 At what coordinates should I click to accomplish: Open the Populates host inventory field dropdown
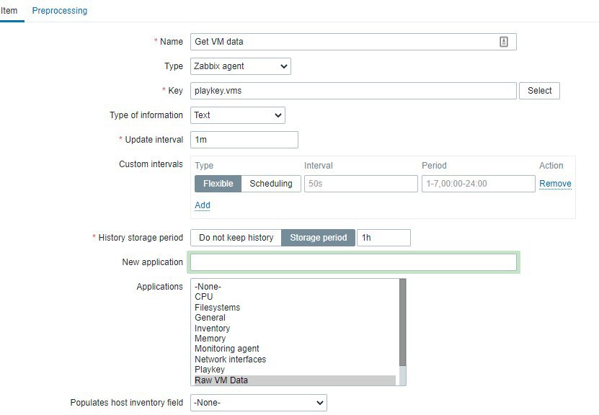[259, 403]
